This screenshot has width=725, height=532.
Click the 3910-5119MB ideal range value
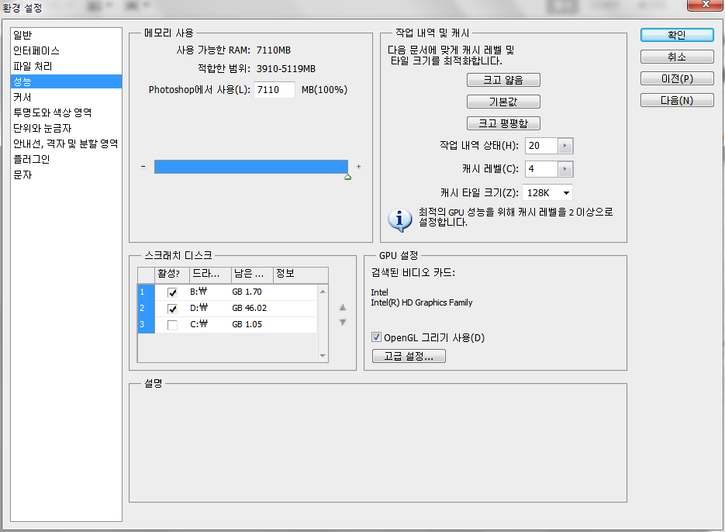coord(286,69)
